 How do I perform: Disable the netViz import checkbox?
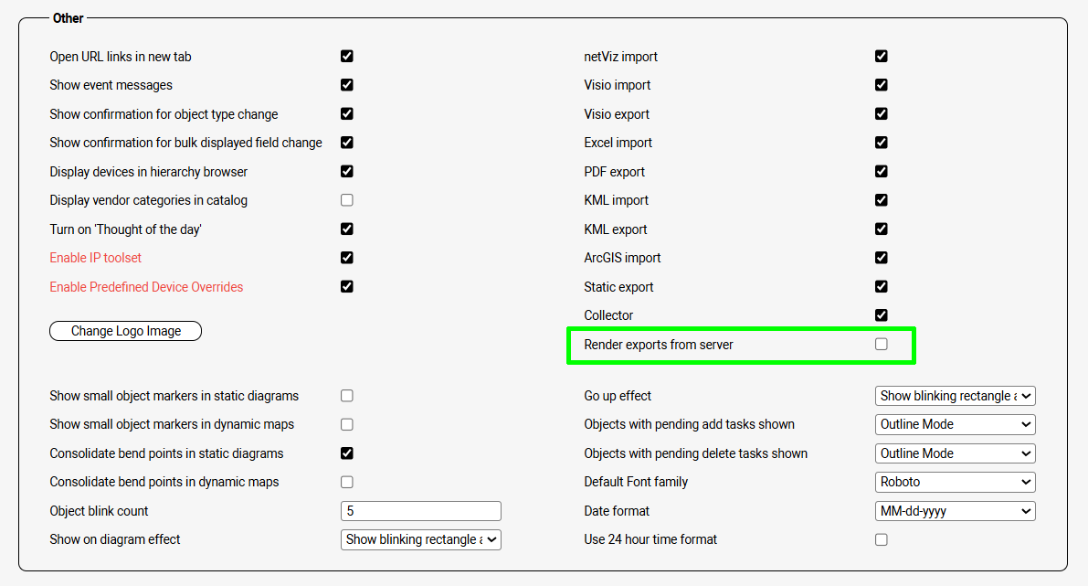pos(881,56)
